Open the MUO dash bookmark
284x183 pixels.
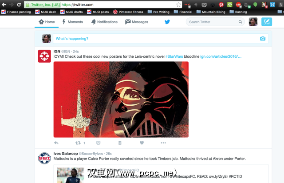[46, 12]
